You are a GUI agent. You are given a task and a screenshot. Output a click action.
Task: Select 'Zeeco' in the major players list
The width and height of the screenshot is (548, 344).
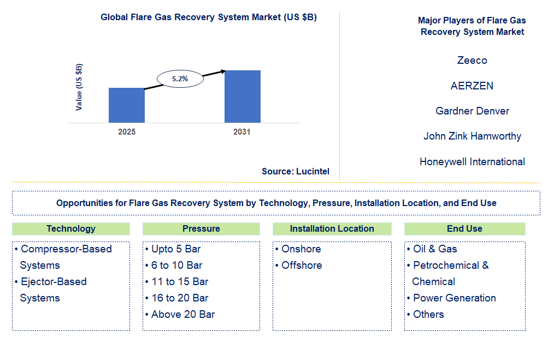(x=472, y=61)
